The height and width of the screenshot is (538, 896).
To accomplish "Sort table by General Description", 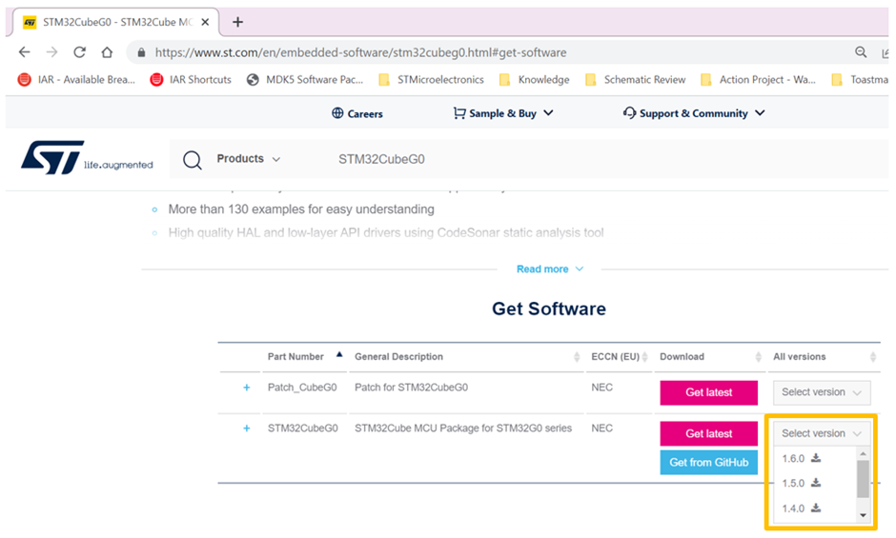I will [466, 356].
